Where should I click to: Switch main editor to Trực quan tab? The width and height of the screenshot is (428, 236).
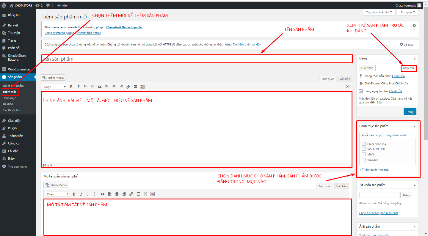pos(328,79)
